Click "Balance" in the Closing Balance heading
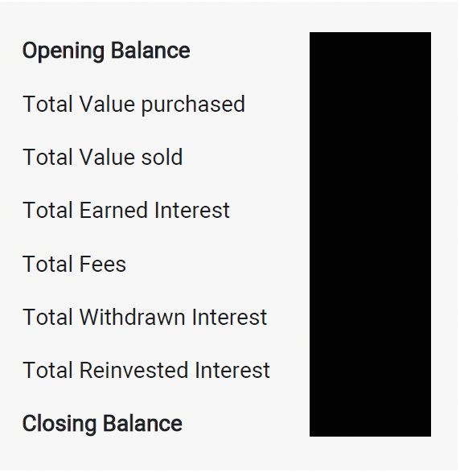This screenshot has width=460, height=472. tap(142, 423)
